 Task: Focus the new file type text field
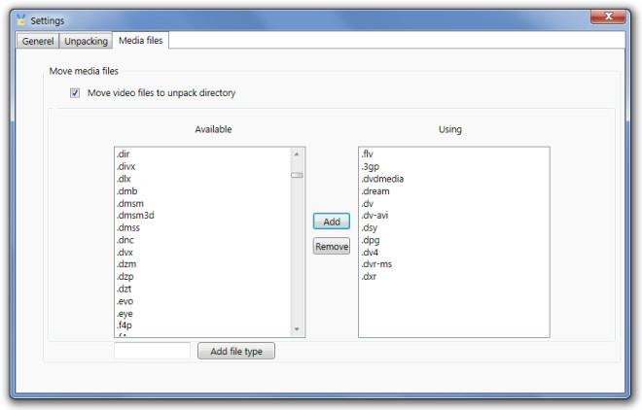tap(152, 352)
